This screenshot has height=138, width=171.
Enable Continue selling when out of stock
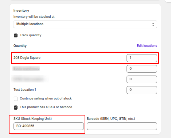click(16, 99)
